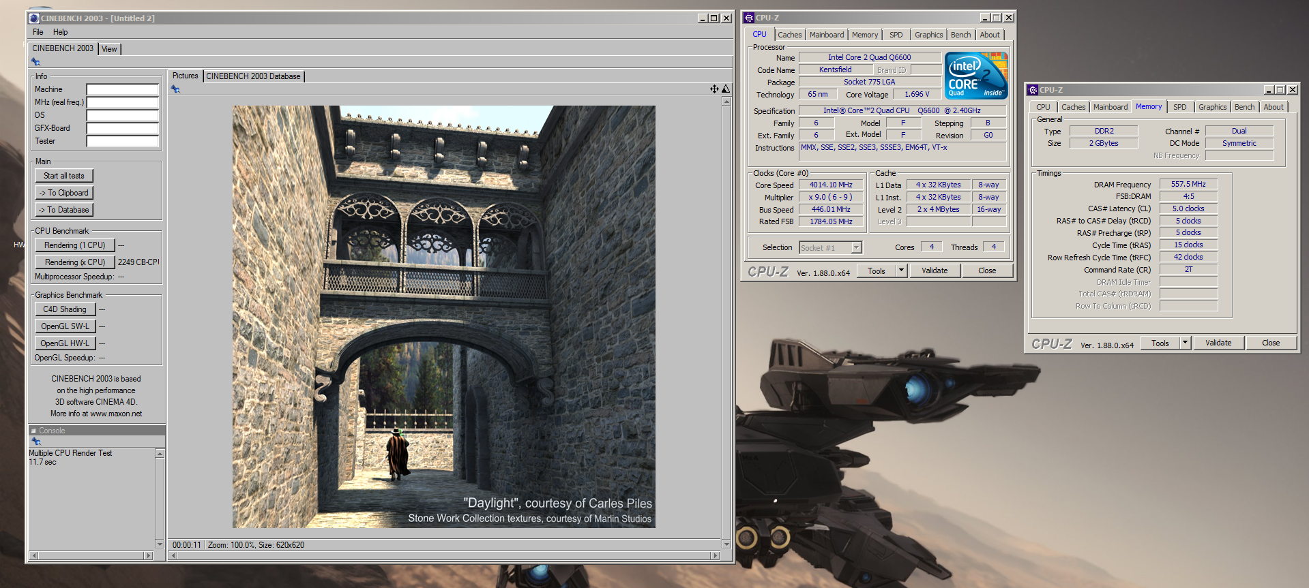Click the FSB:DRAM 4:5 value
The width and height of the screenshot is (1309, 588).
click(x=1188, y=196)
